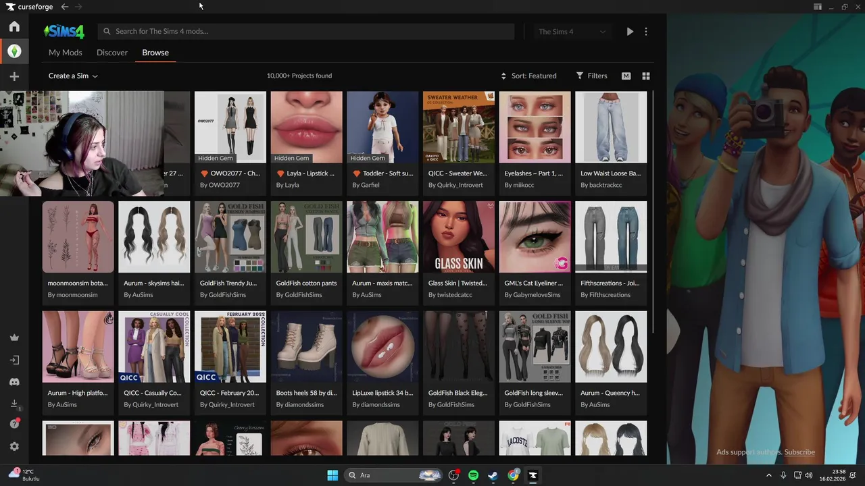
Task: Switch to the Discover tab
Action: (112, 53)
